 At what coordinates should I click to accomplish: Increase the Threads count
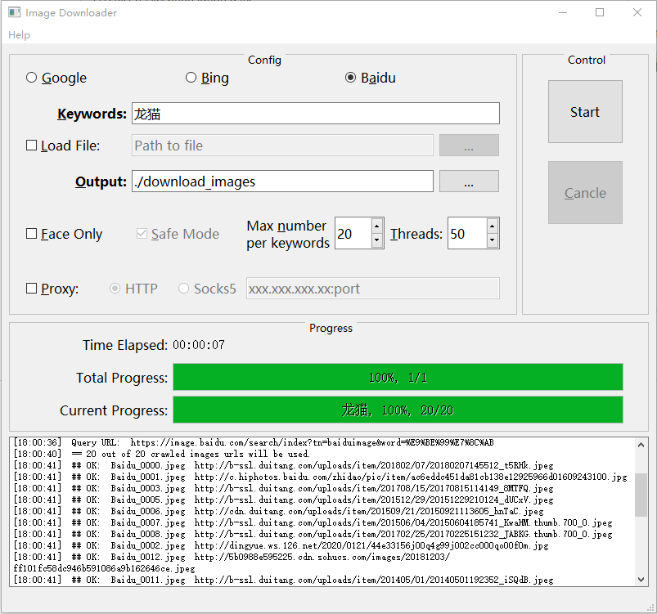[492, 226]
